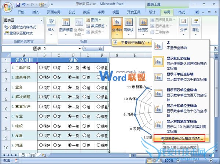
Task: Go to last sheet navigation arrow
Action: (16, 155)
